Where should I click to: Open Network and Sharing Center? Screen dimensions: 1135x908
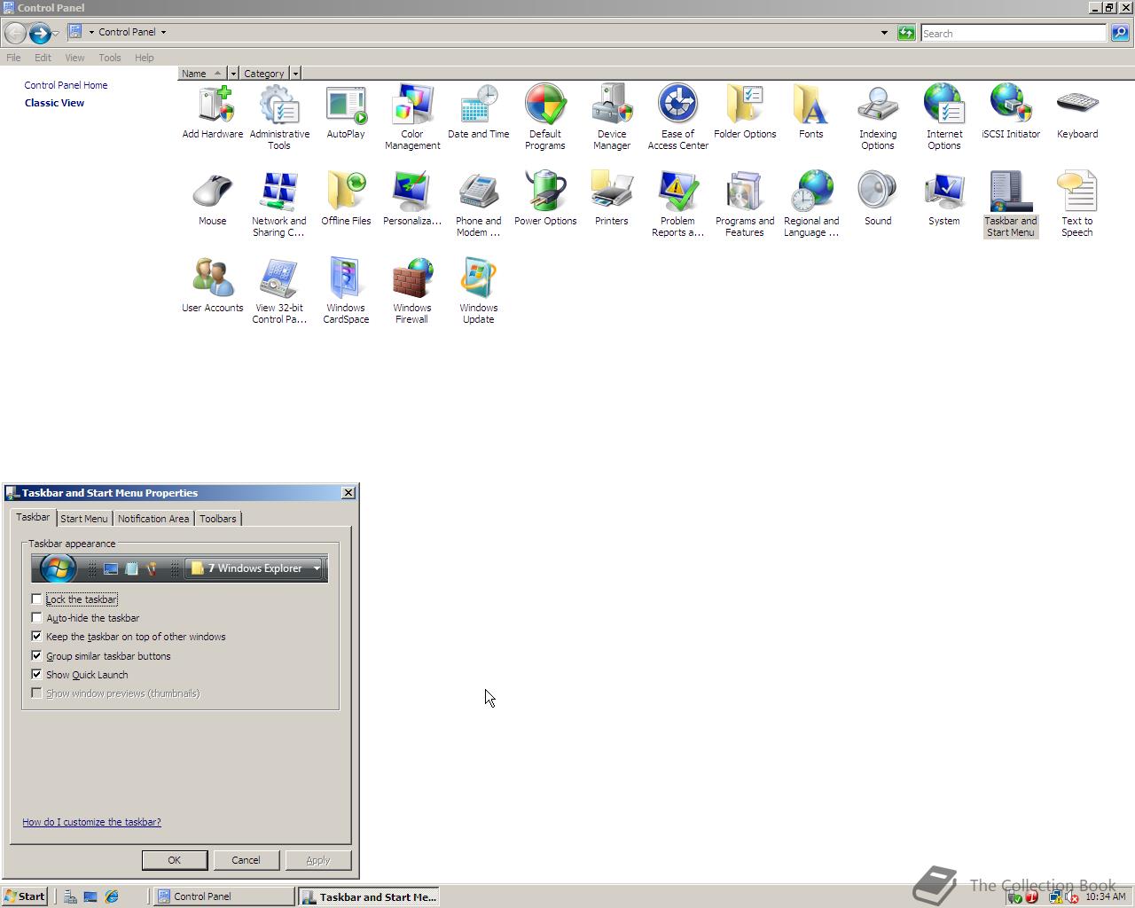[279, 205]
